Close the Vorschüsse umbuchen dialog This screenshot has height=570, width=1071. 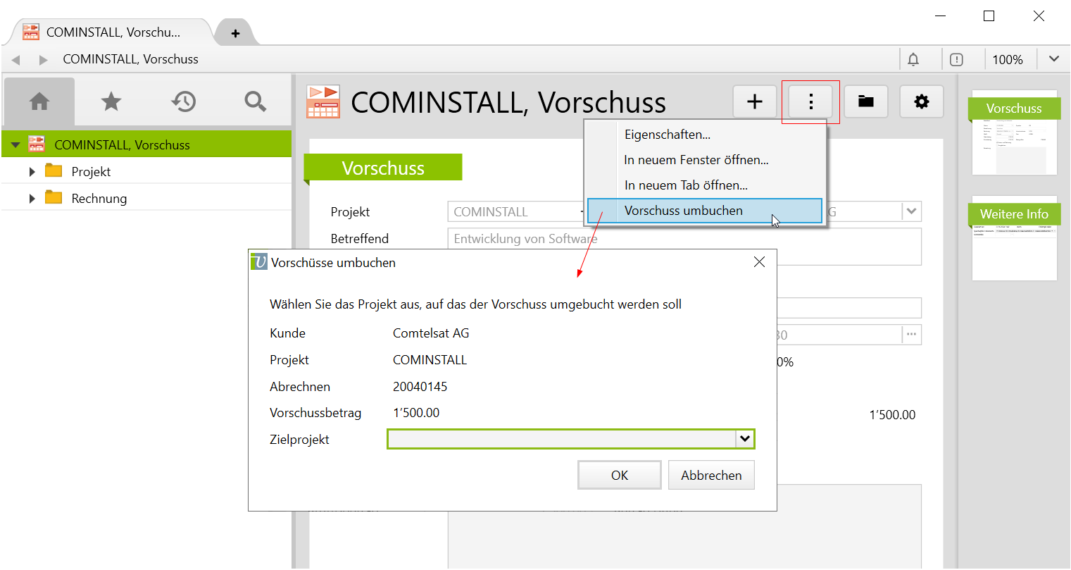pyautogui.click(x=759, y=262)
